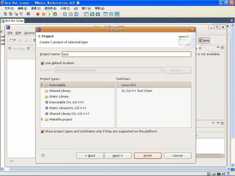The image size is (235, 176).
Task: Open the Java perspective button
Action: tap(204, 40)
